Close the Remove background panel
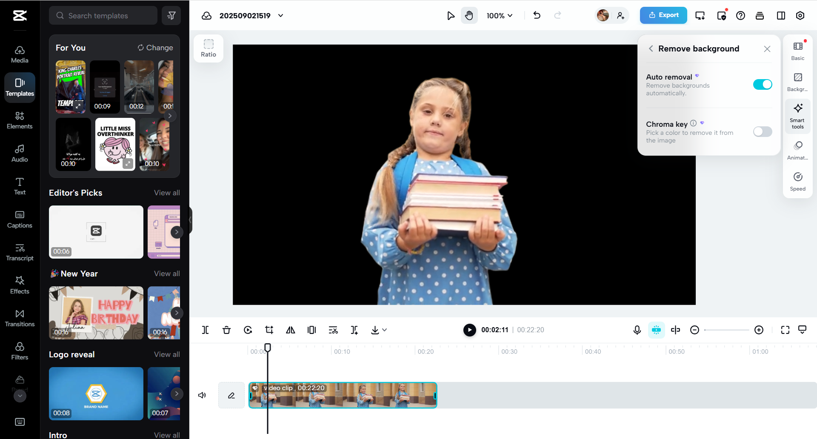This screenshot has width=817, height=439. 767,49
